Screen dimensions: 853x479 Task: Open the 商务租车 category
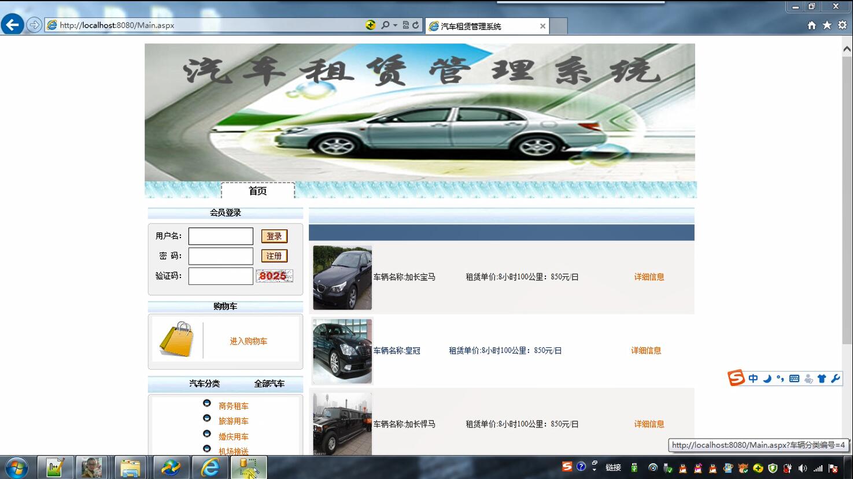point(234,406)
